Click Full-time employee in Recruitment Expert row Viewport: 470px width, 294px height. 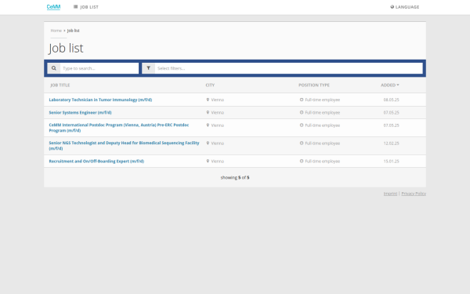322,162
